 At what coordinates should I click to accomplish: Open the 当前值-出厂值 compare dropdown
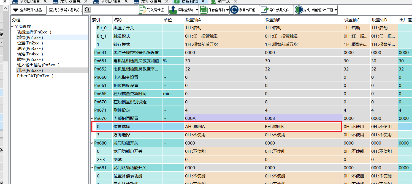(x=335, y=10)
